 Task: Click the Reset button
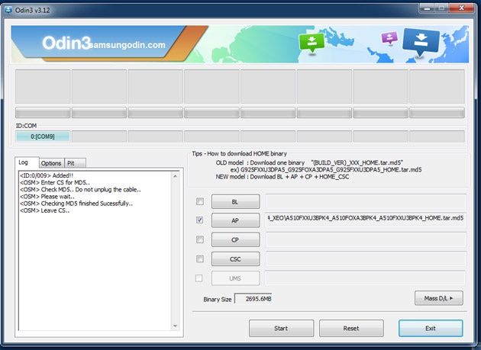click(x=351, y=328)
